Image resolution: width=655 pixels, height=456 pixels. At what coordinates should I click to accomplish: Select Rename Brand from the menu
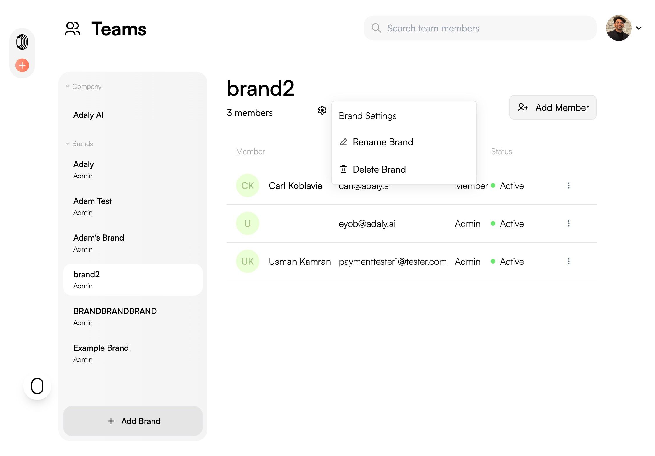tap(383, 142)
